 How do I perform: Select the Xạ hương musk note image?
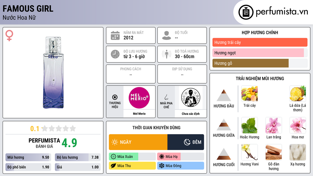click(x=298, y=152)
